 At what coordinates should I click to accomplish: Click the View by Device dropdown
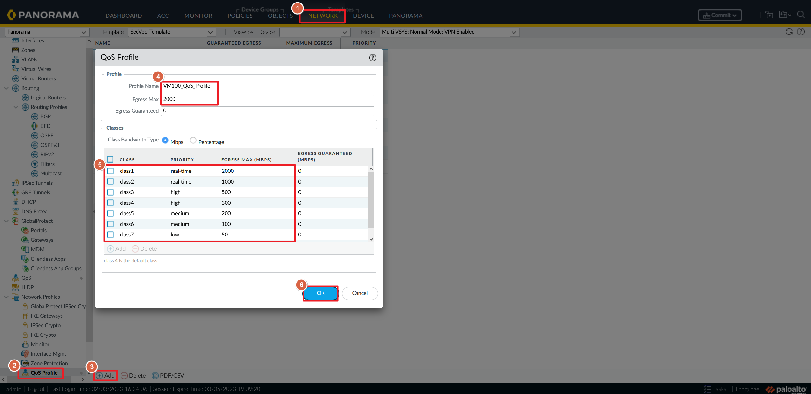[x=314, y=32]
